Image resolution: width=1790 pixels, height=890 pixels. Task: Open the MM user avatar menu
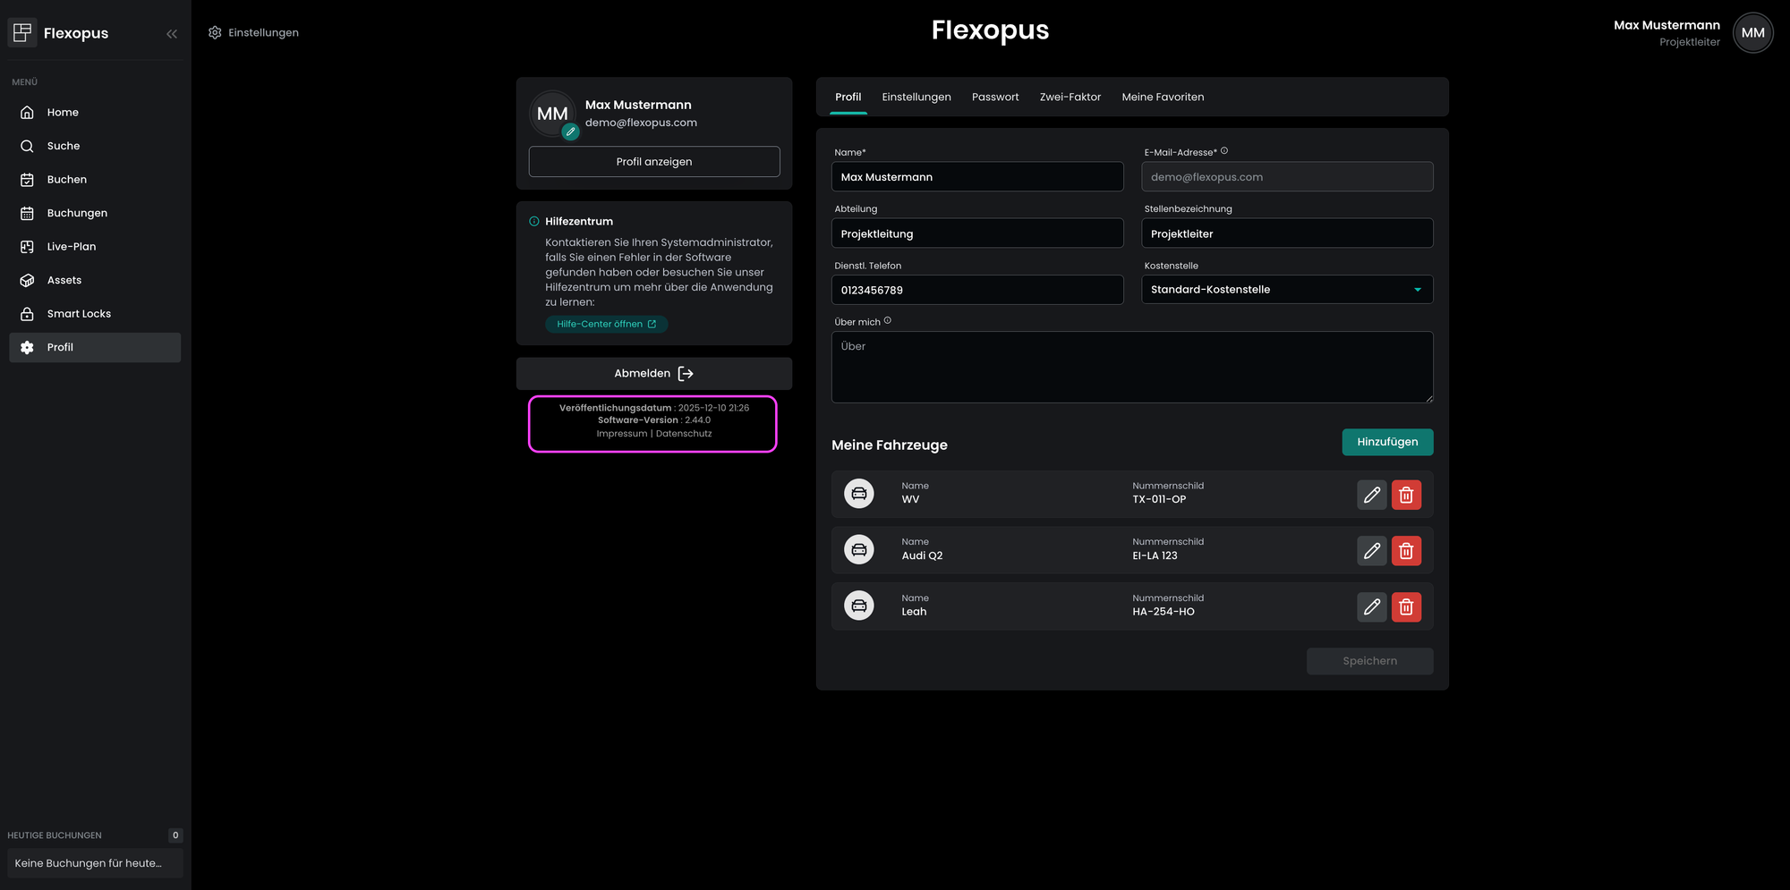(x=1752, y=33)
